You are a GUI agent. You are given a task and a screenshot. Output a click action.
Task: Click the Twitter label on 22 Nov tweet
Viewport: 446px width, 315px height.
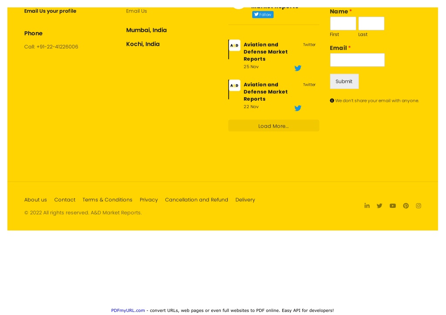click(x=309, y=85)
